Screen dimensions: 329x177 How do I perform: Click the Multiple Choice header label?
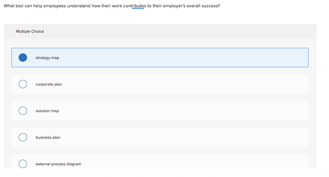pos(30,31)
